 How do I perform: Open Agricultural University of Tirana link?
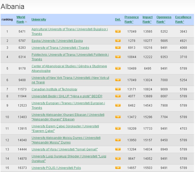(70, 32)
